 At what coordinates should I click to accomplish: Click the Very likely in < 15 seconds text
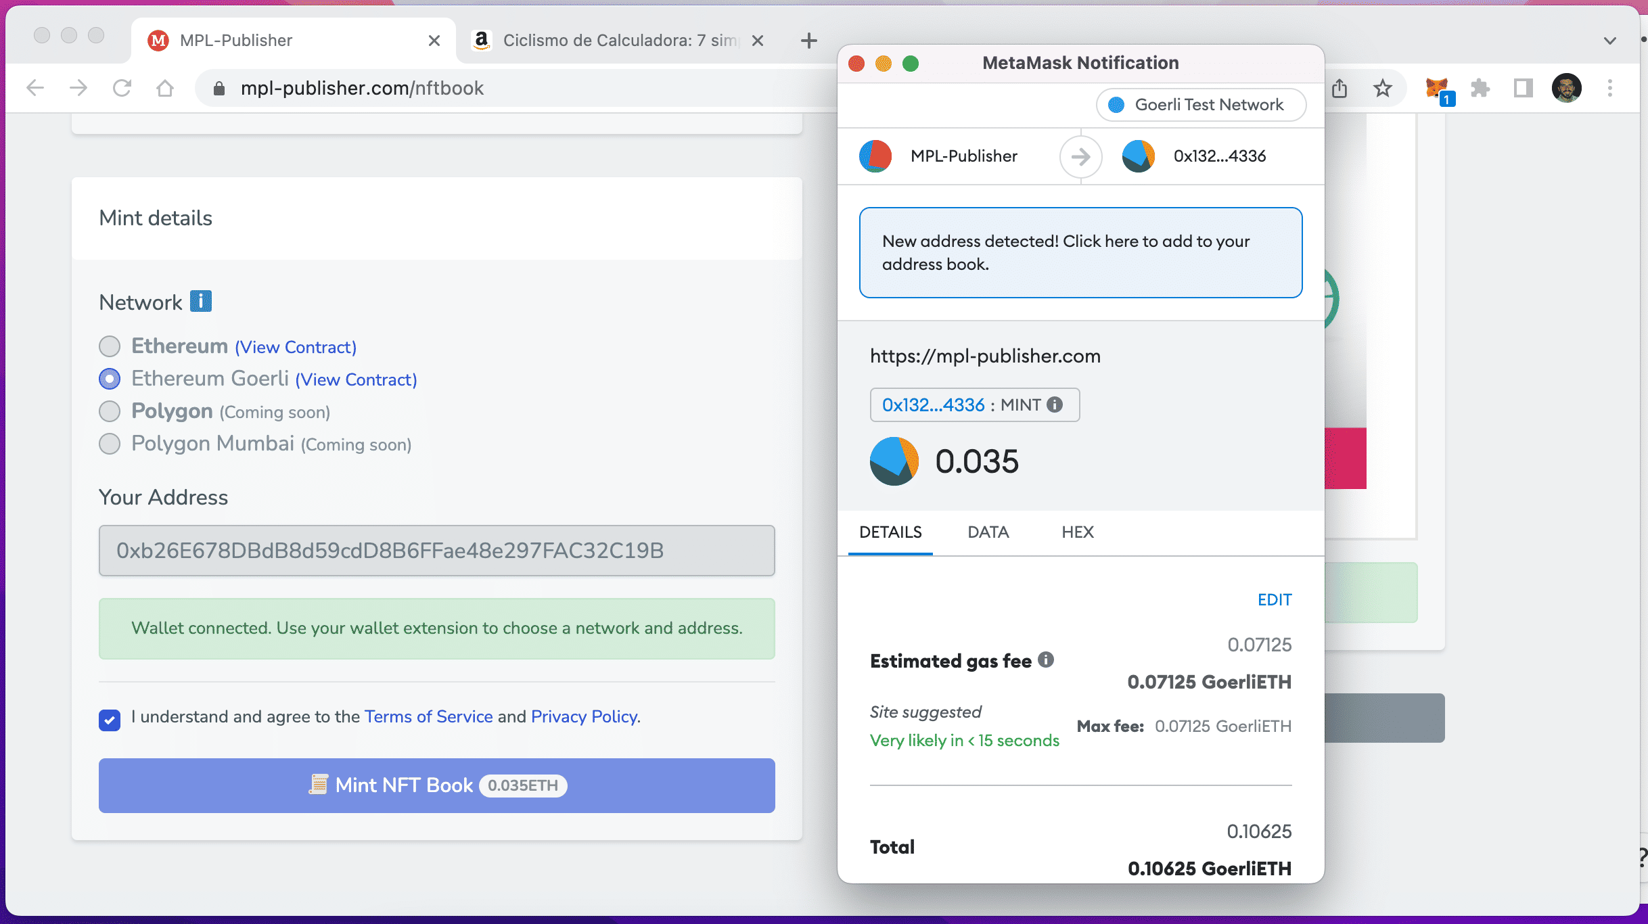(965, 741)
